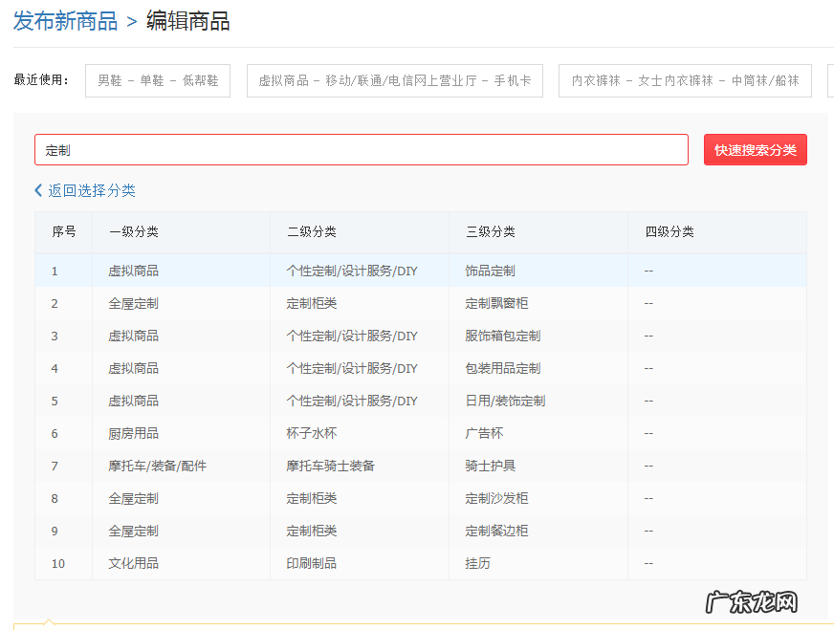Choose the 广告杯 category under 厨房用品
The height and width of the screenshot is (630, 834).
click(477, 433)
